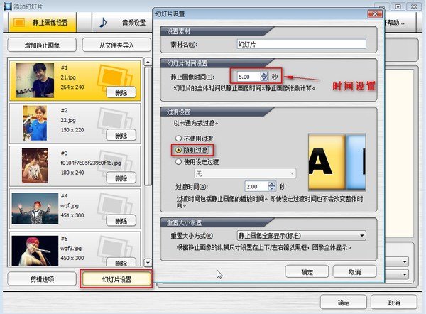
Task: Click 增加静止画像 button
Action: click(42, 45)
